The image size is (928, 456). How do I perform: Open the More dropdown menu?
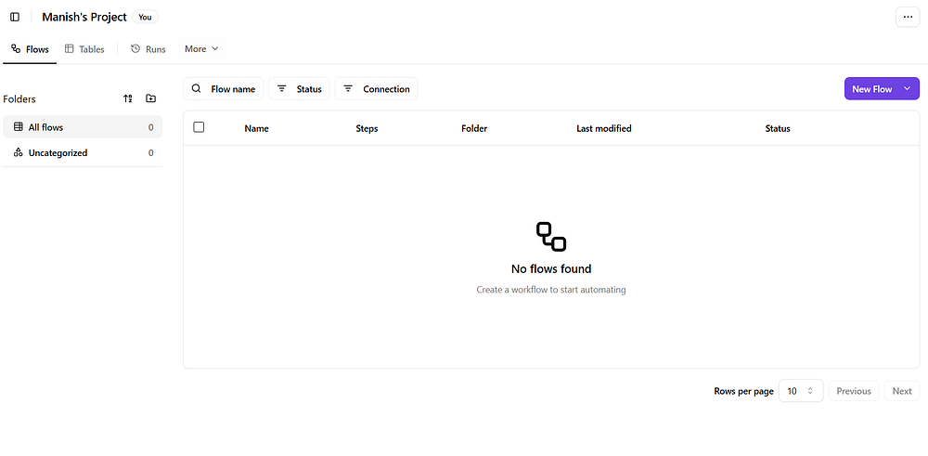pyautogui.click(x=201, y=49)
